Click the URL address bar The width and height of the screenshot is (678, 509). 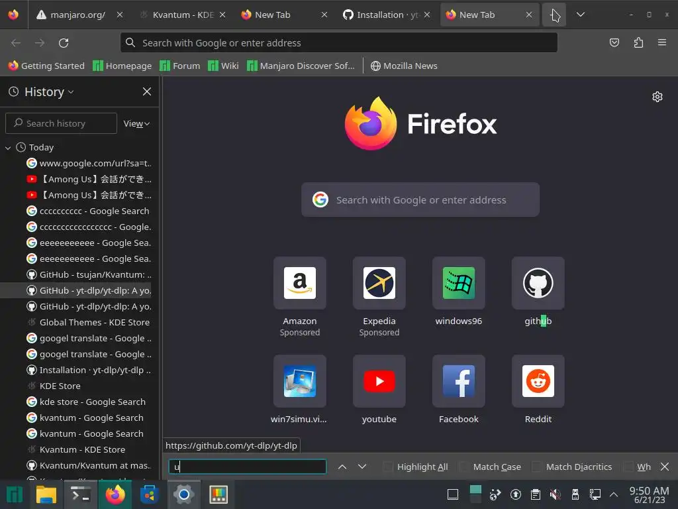point(338,43)
